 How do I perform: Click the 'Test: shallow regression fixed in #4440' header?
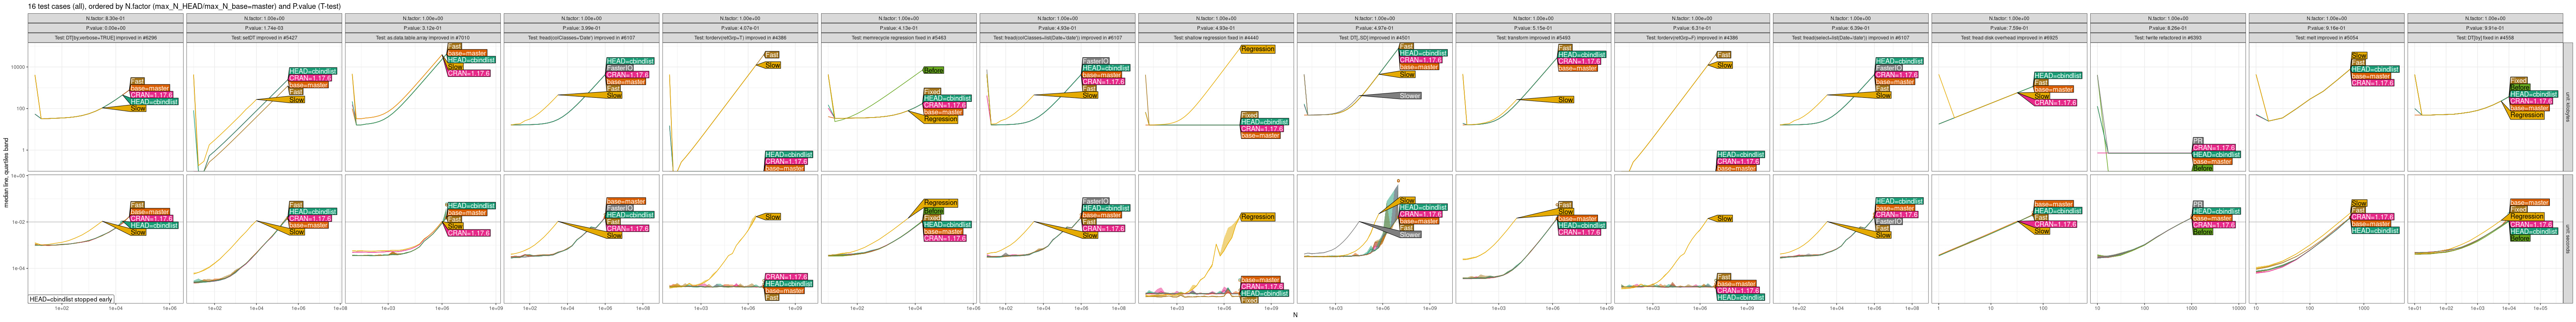(1216, 38)
